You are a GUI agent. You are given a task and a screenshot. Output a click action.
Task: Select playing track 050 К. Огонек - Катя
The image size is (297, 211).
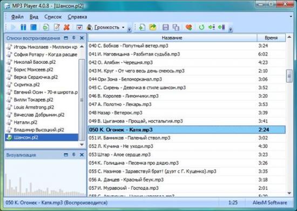pos(187,130)
